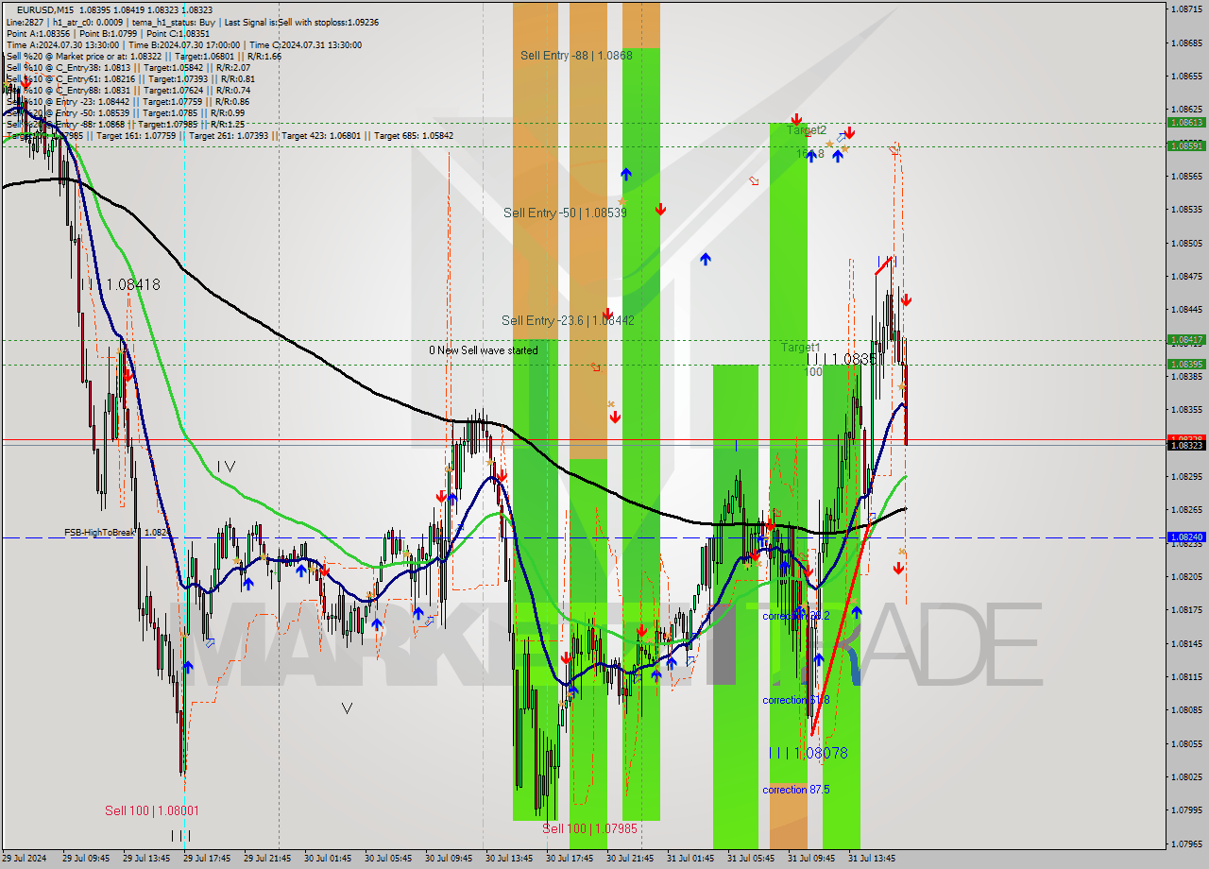1209x869 pixels.
Task: Select the green 1.08417 price axis tag
Action: click(1186, 339)
